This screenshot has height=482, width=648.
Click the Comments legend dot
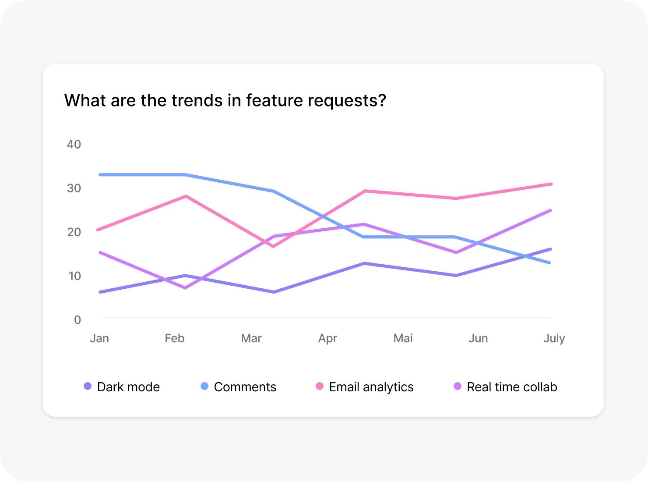click(204, 386)
